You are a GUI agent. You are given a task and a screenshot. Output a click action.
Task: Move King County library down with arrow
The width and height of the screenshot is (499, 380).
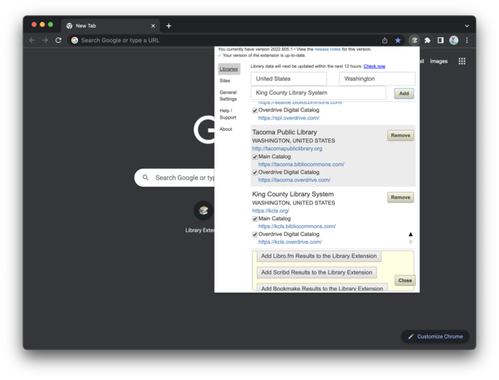pos(410,242)
